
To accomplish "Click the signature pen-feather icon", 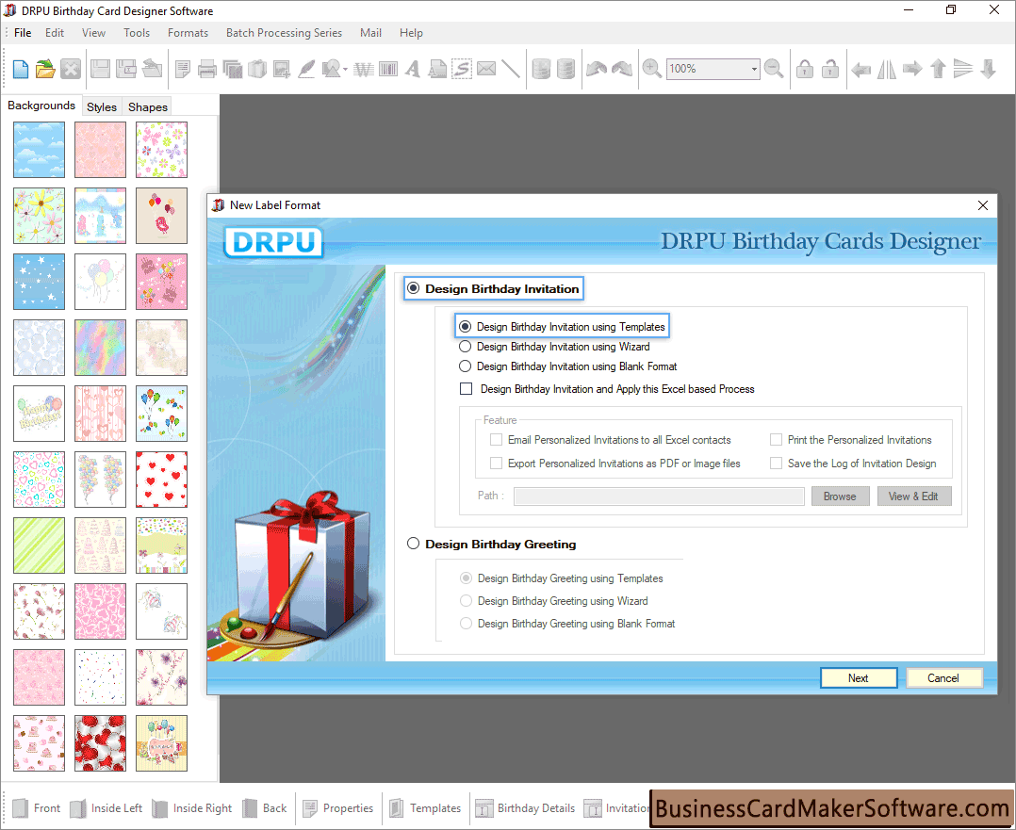I will (305, 69).
